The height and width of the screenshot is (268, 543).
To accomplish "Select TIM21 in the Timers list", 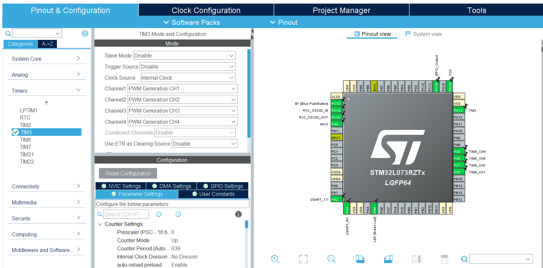I will [x=27, y=154].
